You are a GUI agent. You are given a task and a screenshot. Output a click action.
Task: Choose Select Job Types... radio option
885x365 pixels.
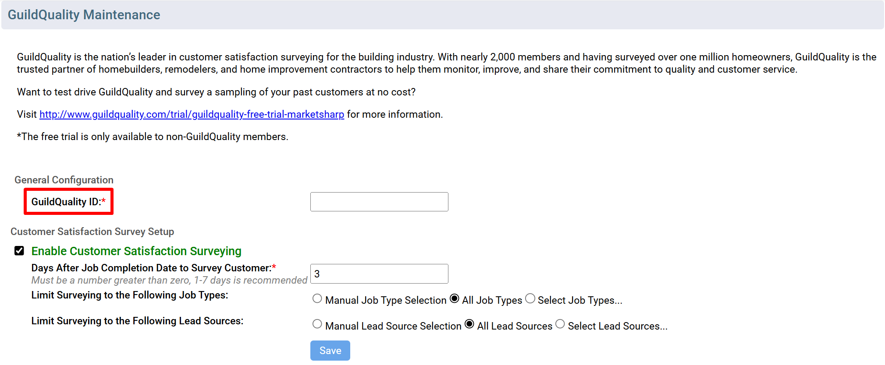point(530,298)
